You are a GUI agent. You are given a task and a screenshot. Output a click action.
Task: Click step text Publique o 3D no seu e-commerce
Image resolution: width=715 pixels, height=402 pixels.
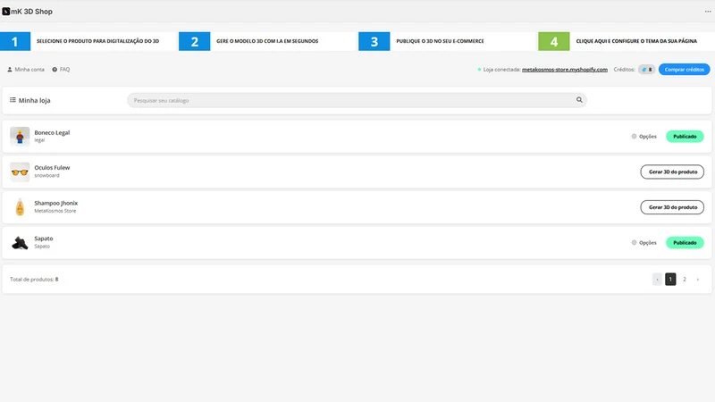(440, 41)
